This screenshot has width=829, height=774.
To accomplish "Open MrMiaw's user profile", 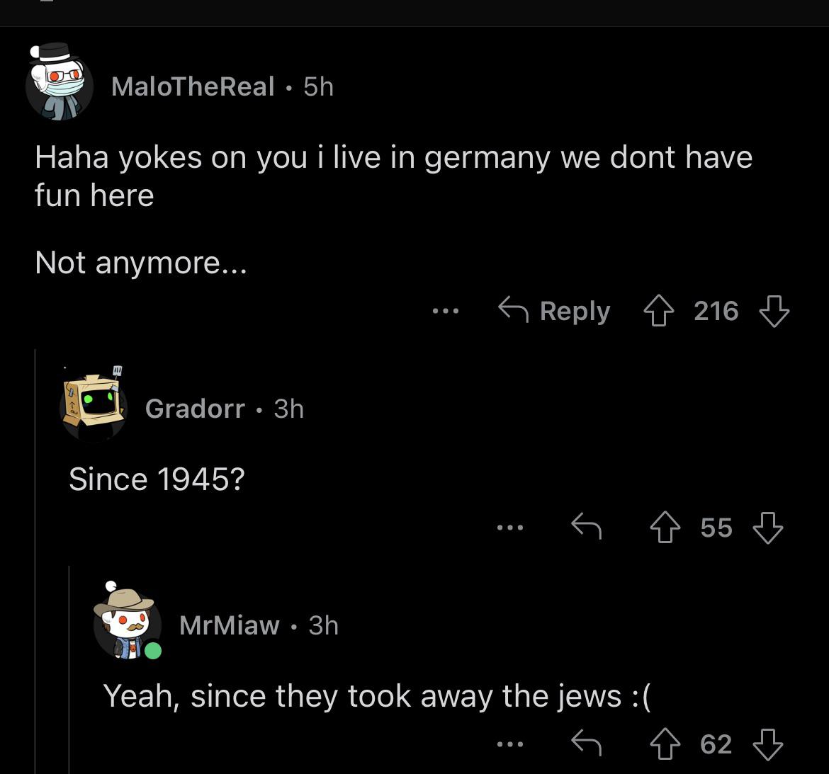I will (230, 625).
